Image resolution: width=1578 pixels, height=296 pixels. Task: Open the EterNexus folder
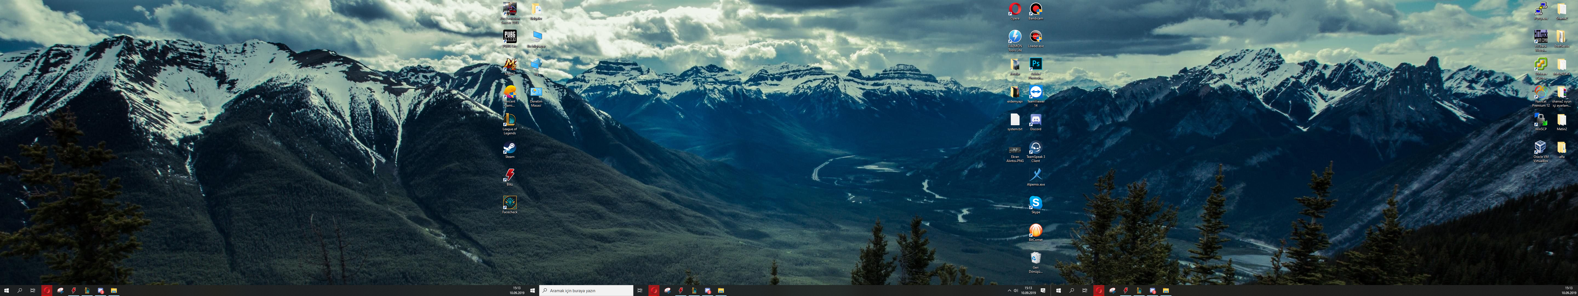pyautogui.click(x=1562, y=39)
